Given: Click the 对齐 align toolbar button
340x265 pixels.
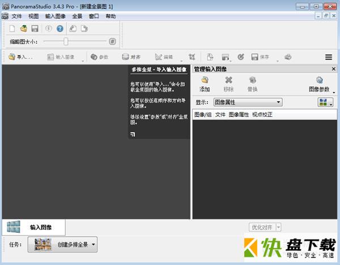Looking at the screenshot, I should [131, 57].
